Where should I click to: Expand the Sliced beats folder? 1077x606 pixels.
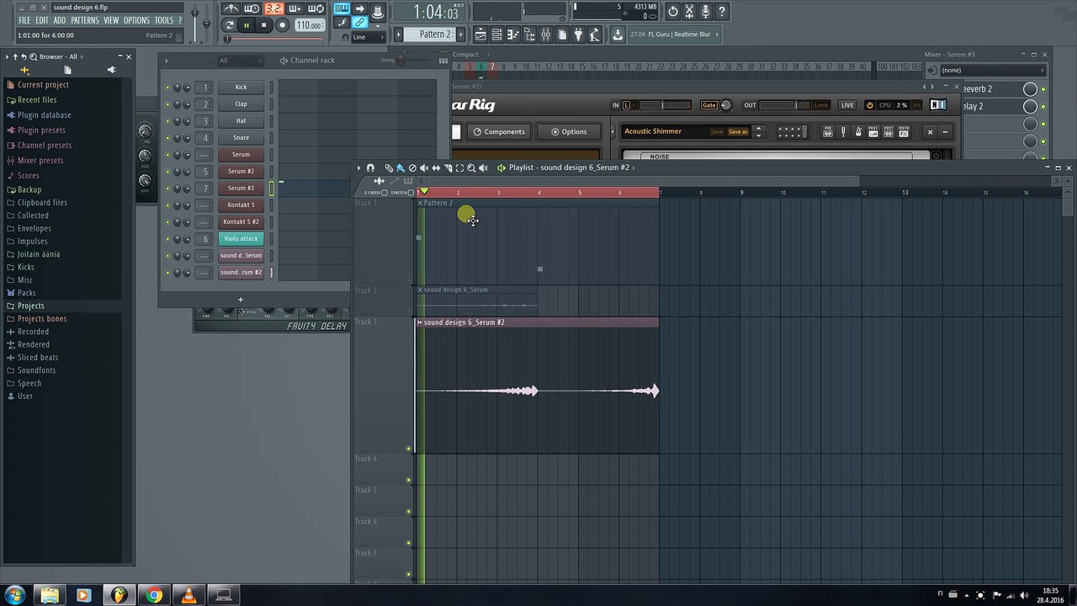point(38,358)
